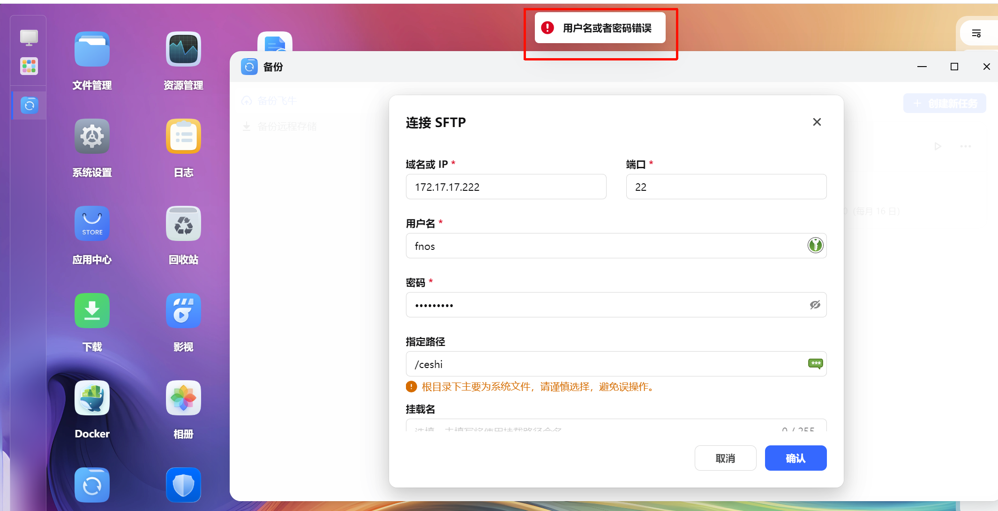Image resolution: width=998 pixels, height=511 pixels.
Task: Click the 取消 cancel button
Action: pos(725,458)
